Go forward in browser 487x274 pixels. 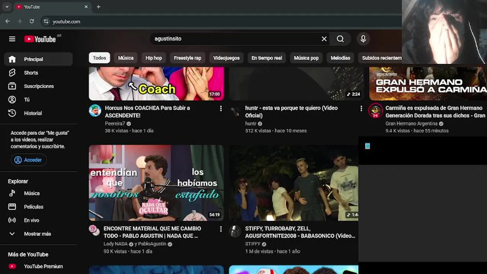tap(19, 21)
